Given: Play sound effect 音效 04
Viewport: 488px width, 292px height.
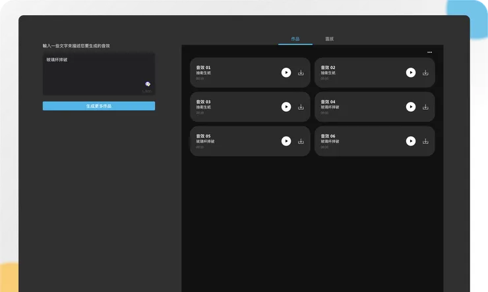Looking at the screenshot, I should tap(410, 107).
